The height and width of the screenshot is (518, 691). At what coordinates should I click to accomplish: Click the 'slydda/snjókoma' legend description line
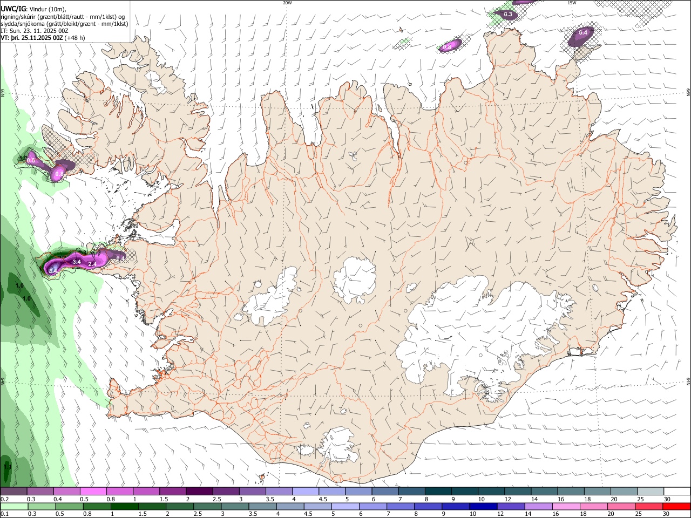64,24
